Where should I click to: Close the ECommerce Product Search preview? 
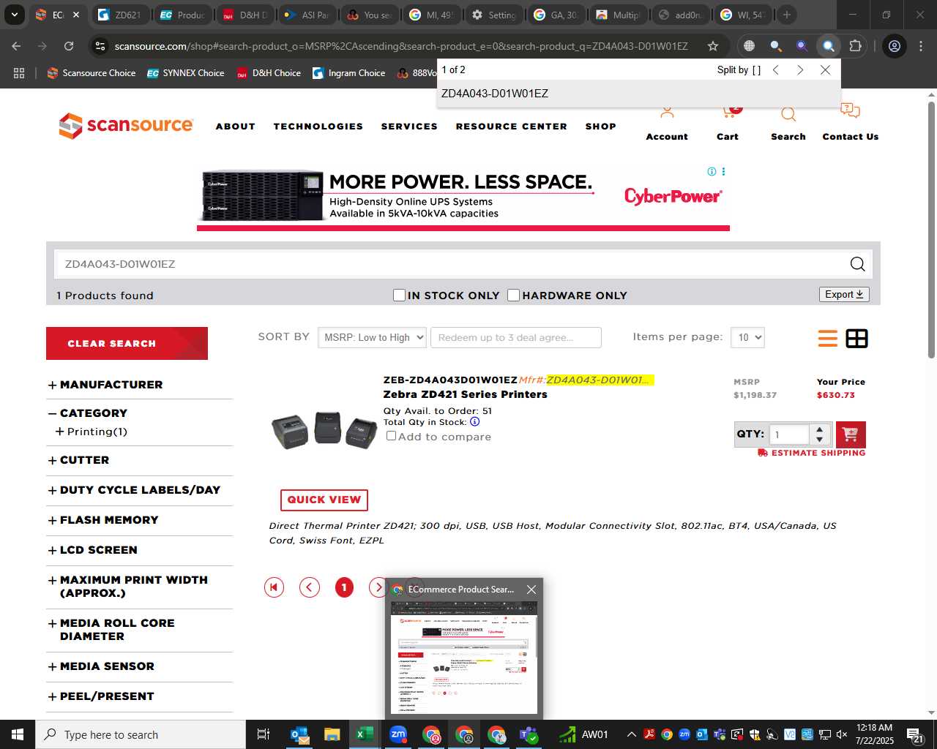(x=531, y=590)
